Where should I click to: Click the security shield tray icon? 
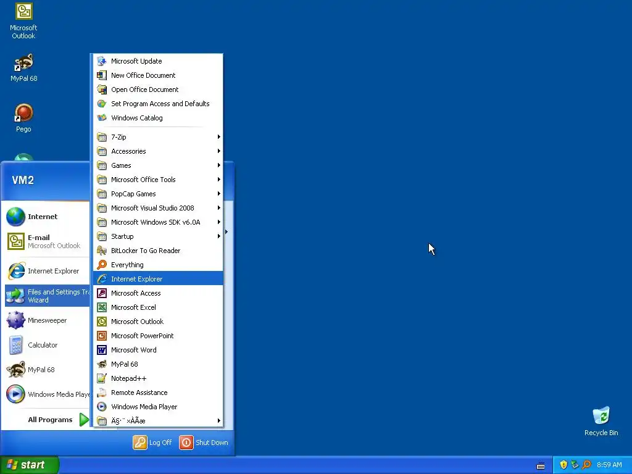563,465
